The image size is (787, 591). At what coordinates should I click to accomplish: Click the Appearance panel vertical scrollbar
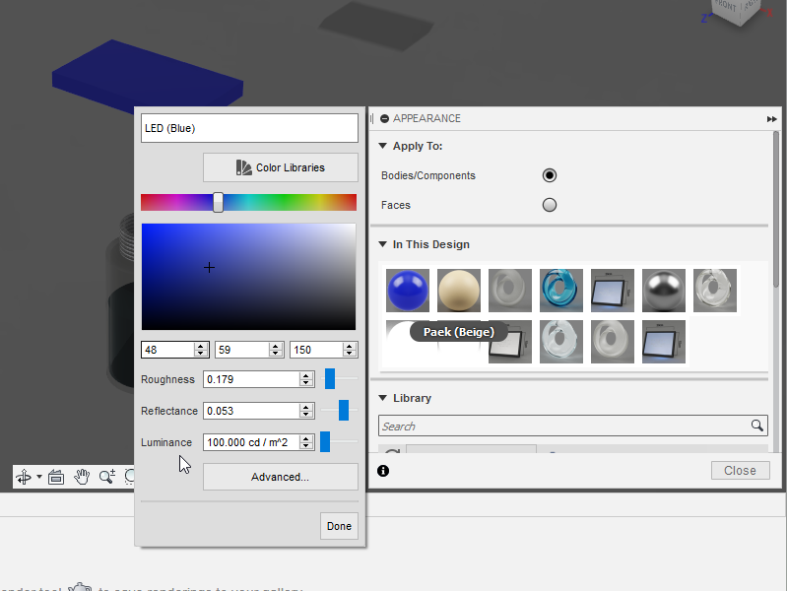pos(776,210)
